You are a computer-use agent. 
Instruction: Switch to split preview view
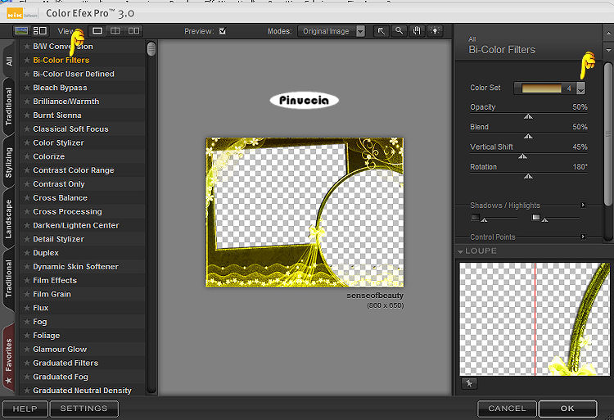pyautogui.click(x=115, y=31)
